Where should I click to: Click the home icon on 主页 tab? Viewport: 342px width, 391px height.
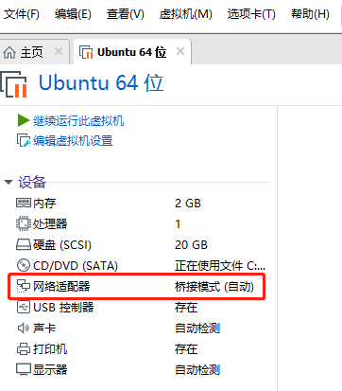click(x=9, y=52)
